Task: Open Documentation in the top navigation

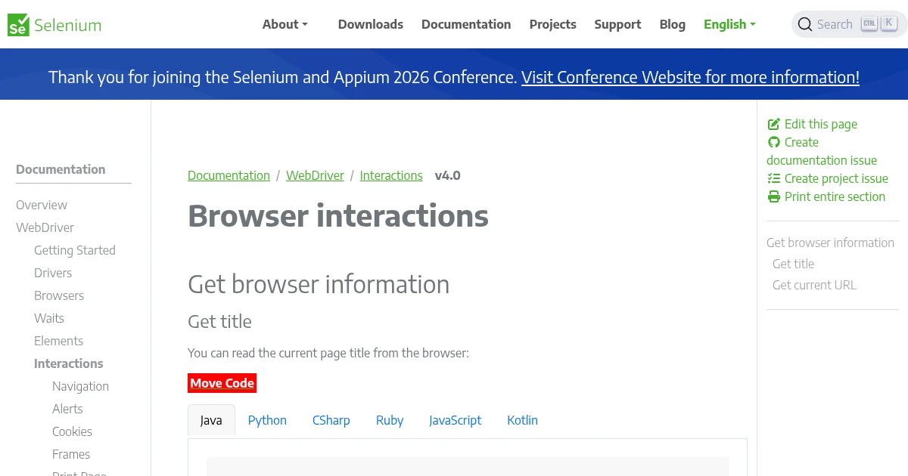Action: (466, 24)
